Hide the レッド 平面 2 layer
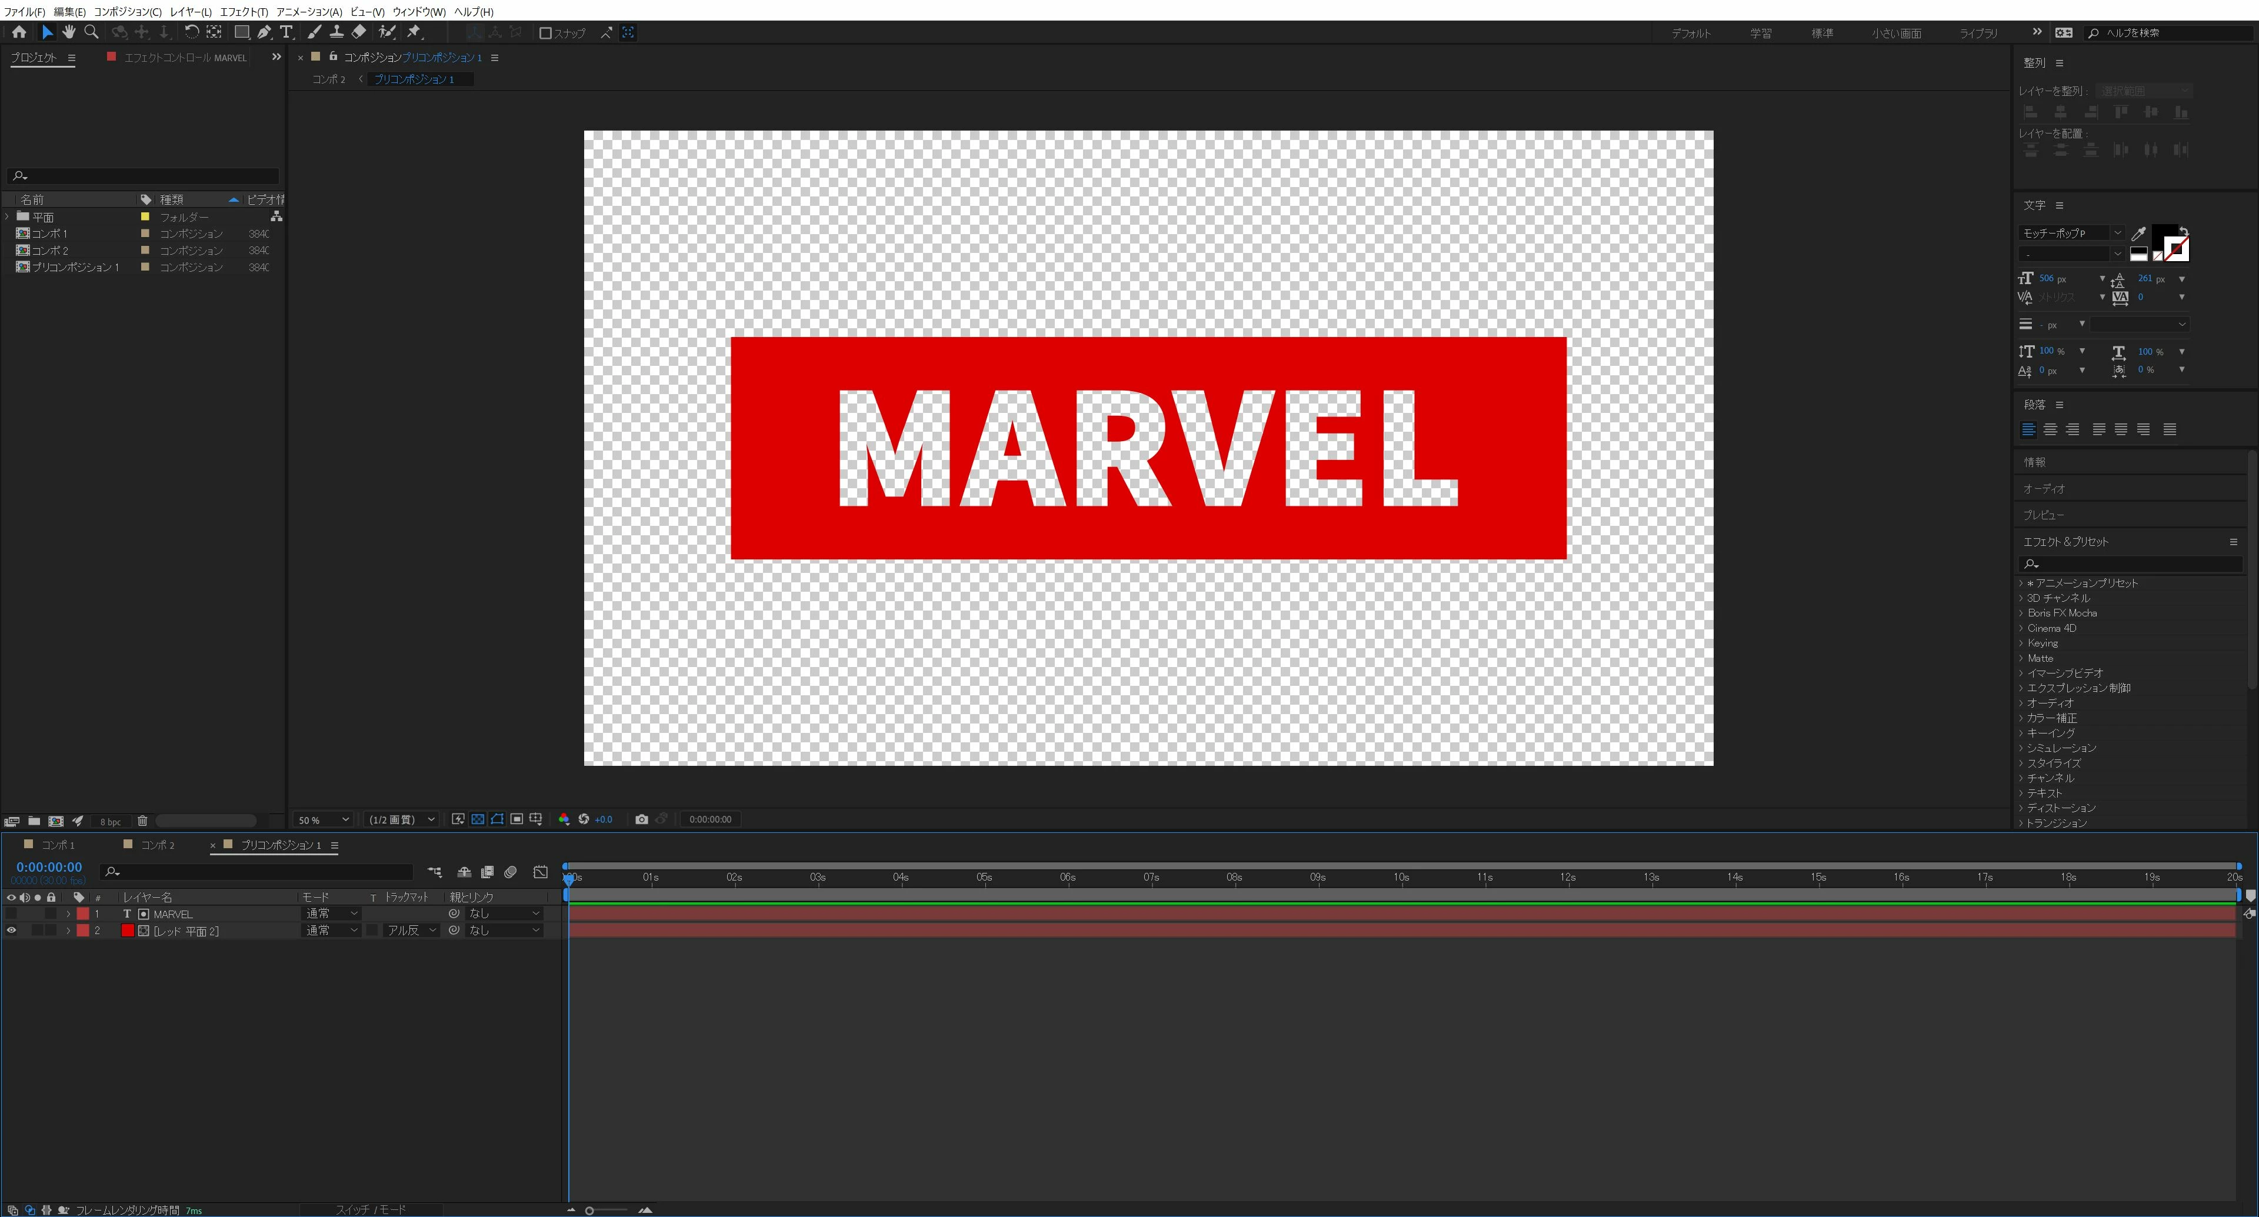This screenshot has height=1217, width=2259. pyautogui.click(x=11, y=931)
